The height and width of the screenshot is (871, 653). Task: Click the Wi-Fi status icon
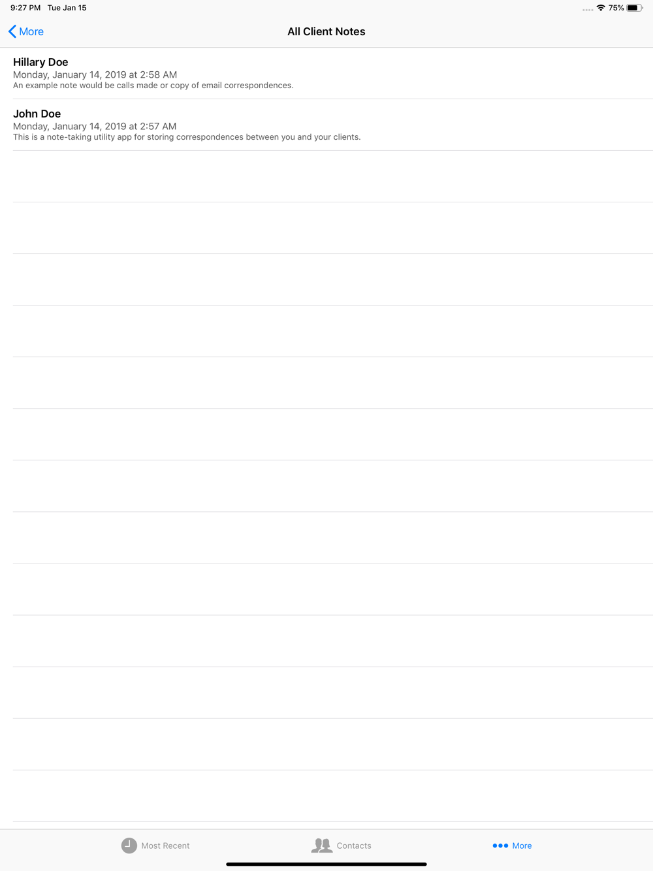point(601,8)
